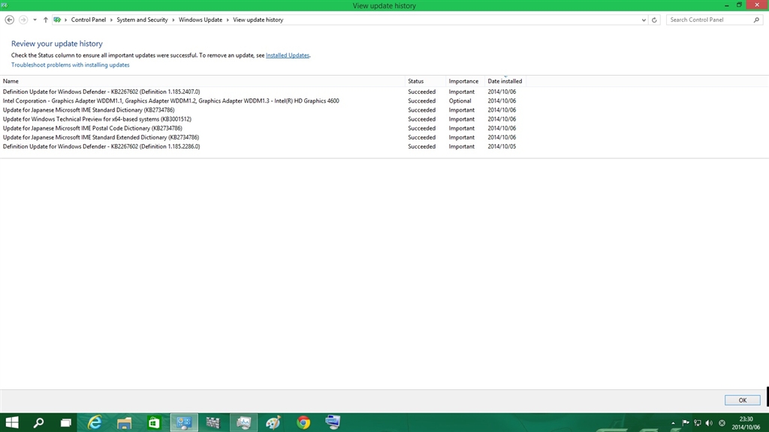Go to Windows Update breadcrumb
The width and height of the screenshot is (769, 432).
[x=200, y=19]
